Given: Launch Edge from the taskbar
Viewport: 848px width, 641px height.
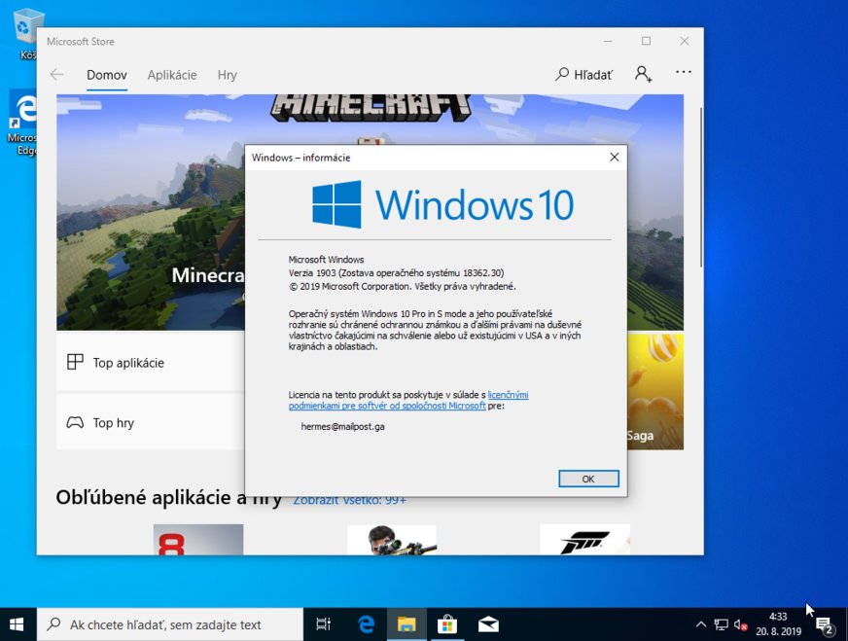Looking at the screenshot, I should click(367, 624).
